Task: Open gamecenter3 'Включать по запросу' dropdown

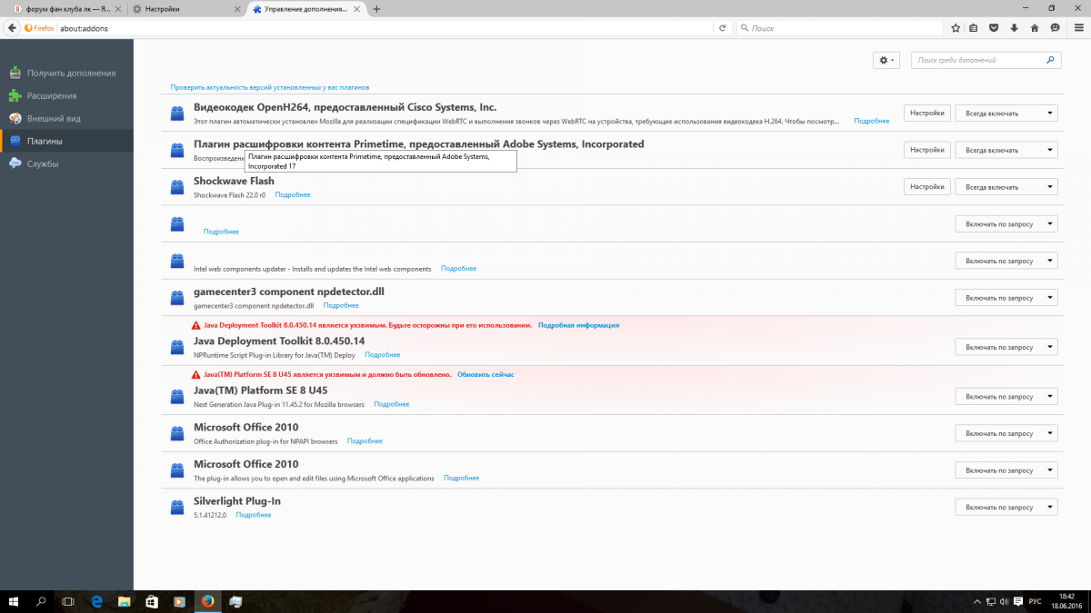Action: [x=1006, y=298]
